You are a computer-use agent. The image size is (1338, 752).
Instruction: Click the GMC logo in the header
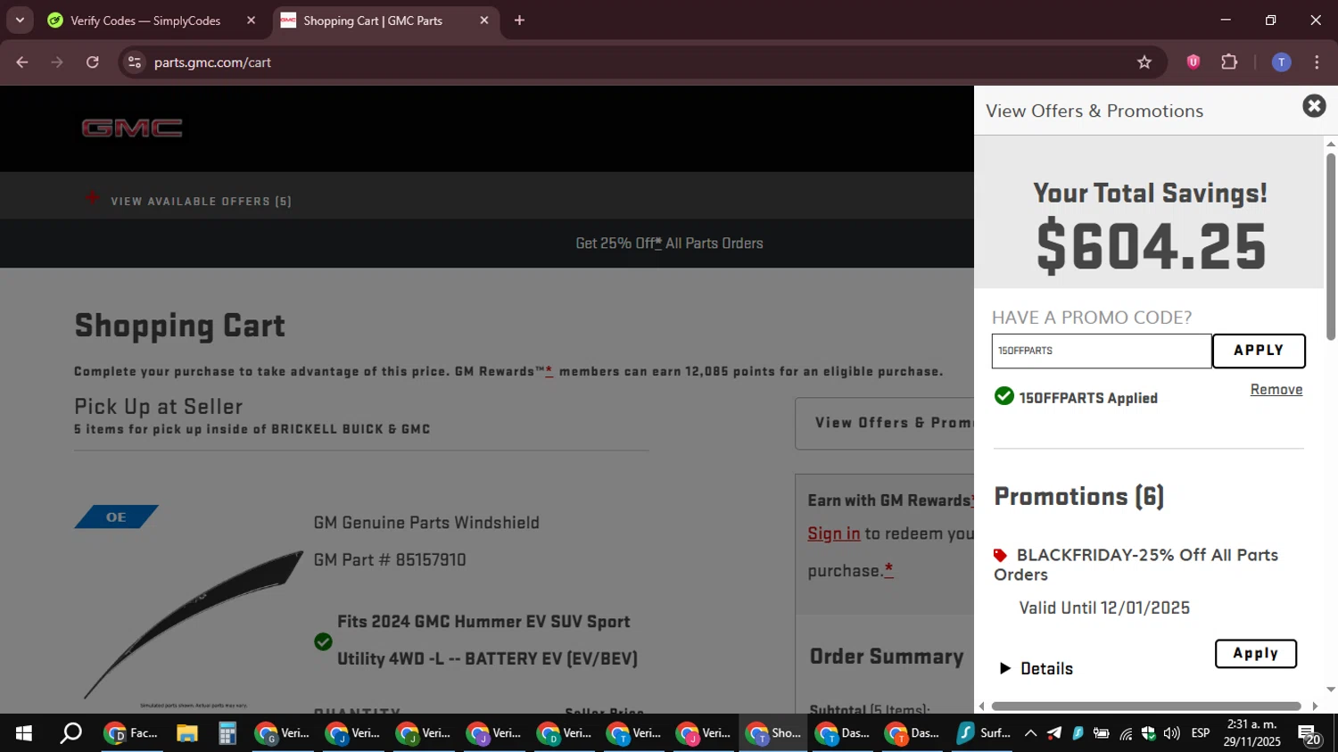132,128
